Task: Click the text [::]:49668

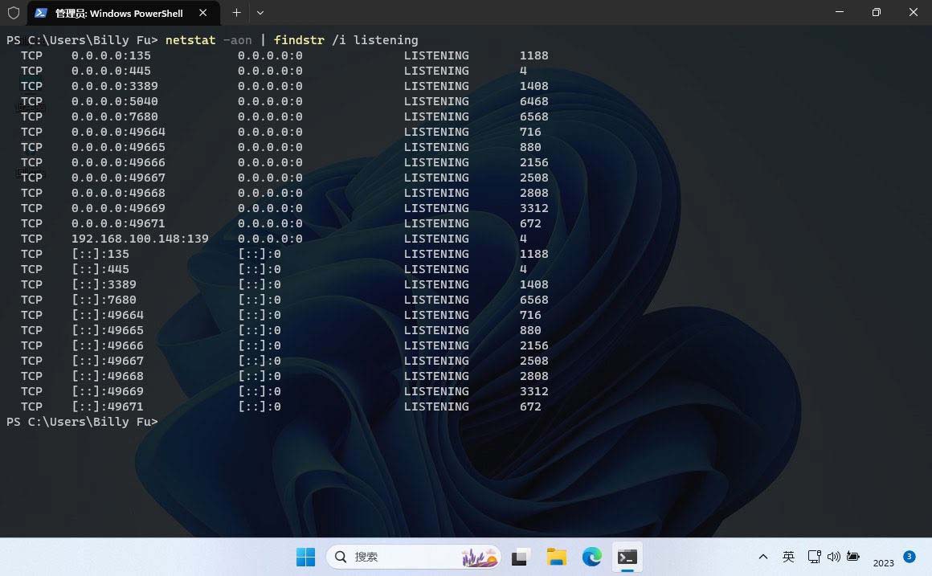Action: 108,376
